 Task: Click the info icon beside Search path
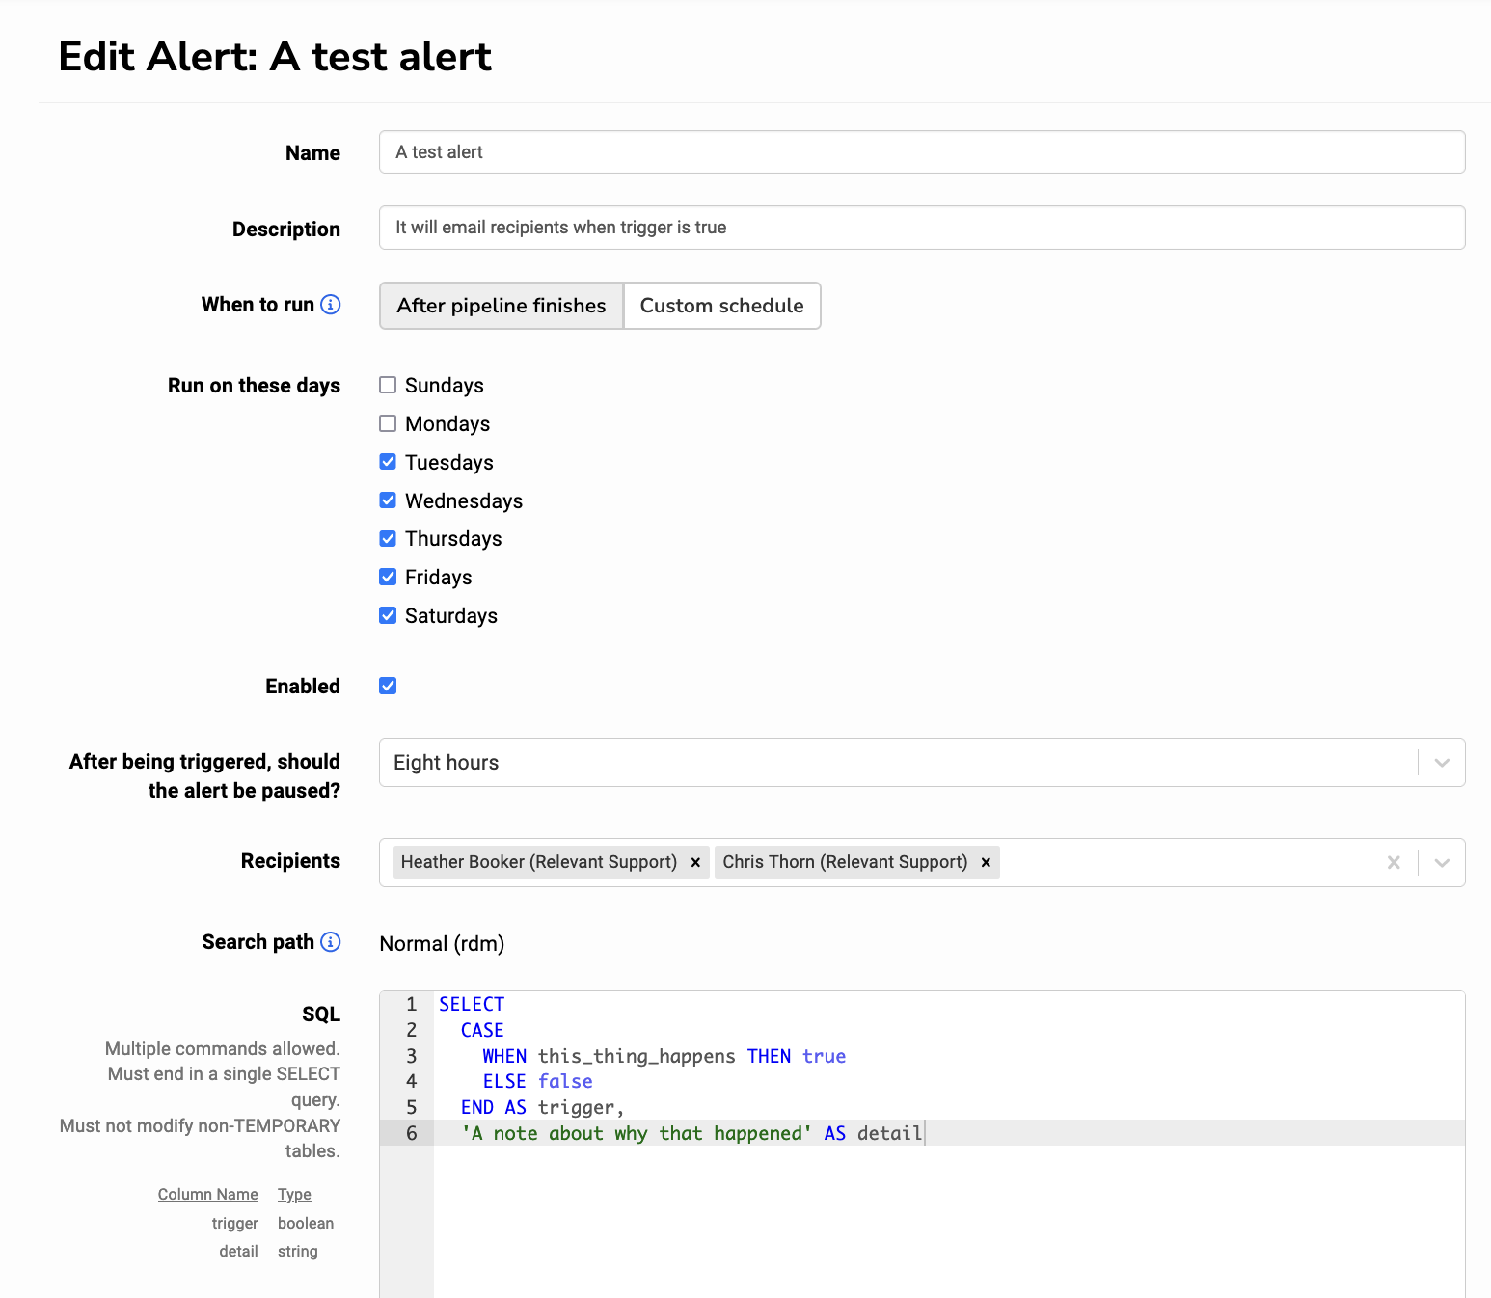[x=330, y=942]
